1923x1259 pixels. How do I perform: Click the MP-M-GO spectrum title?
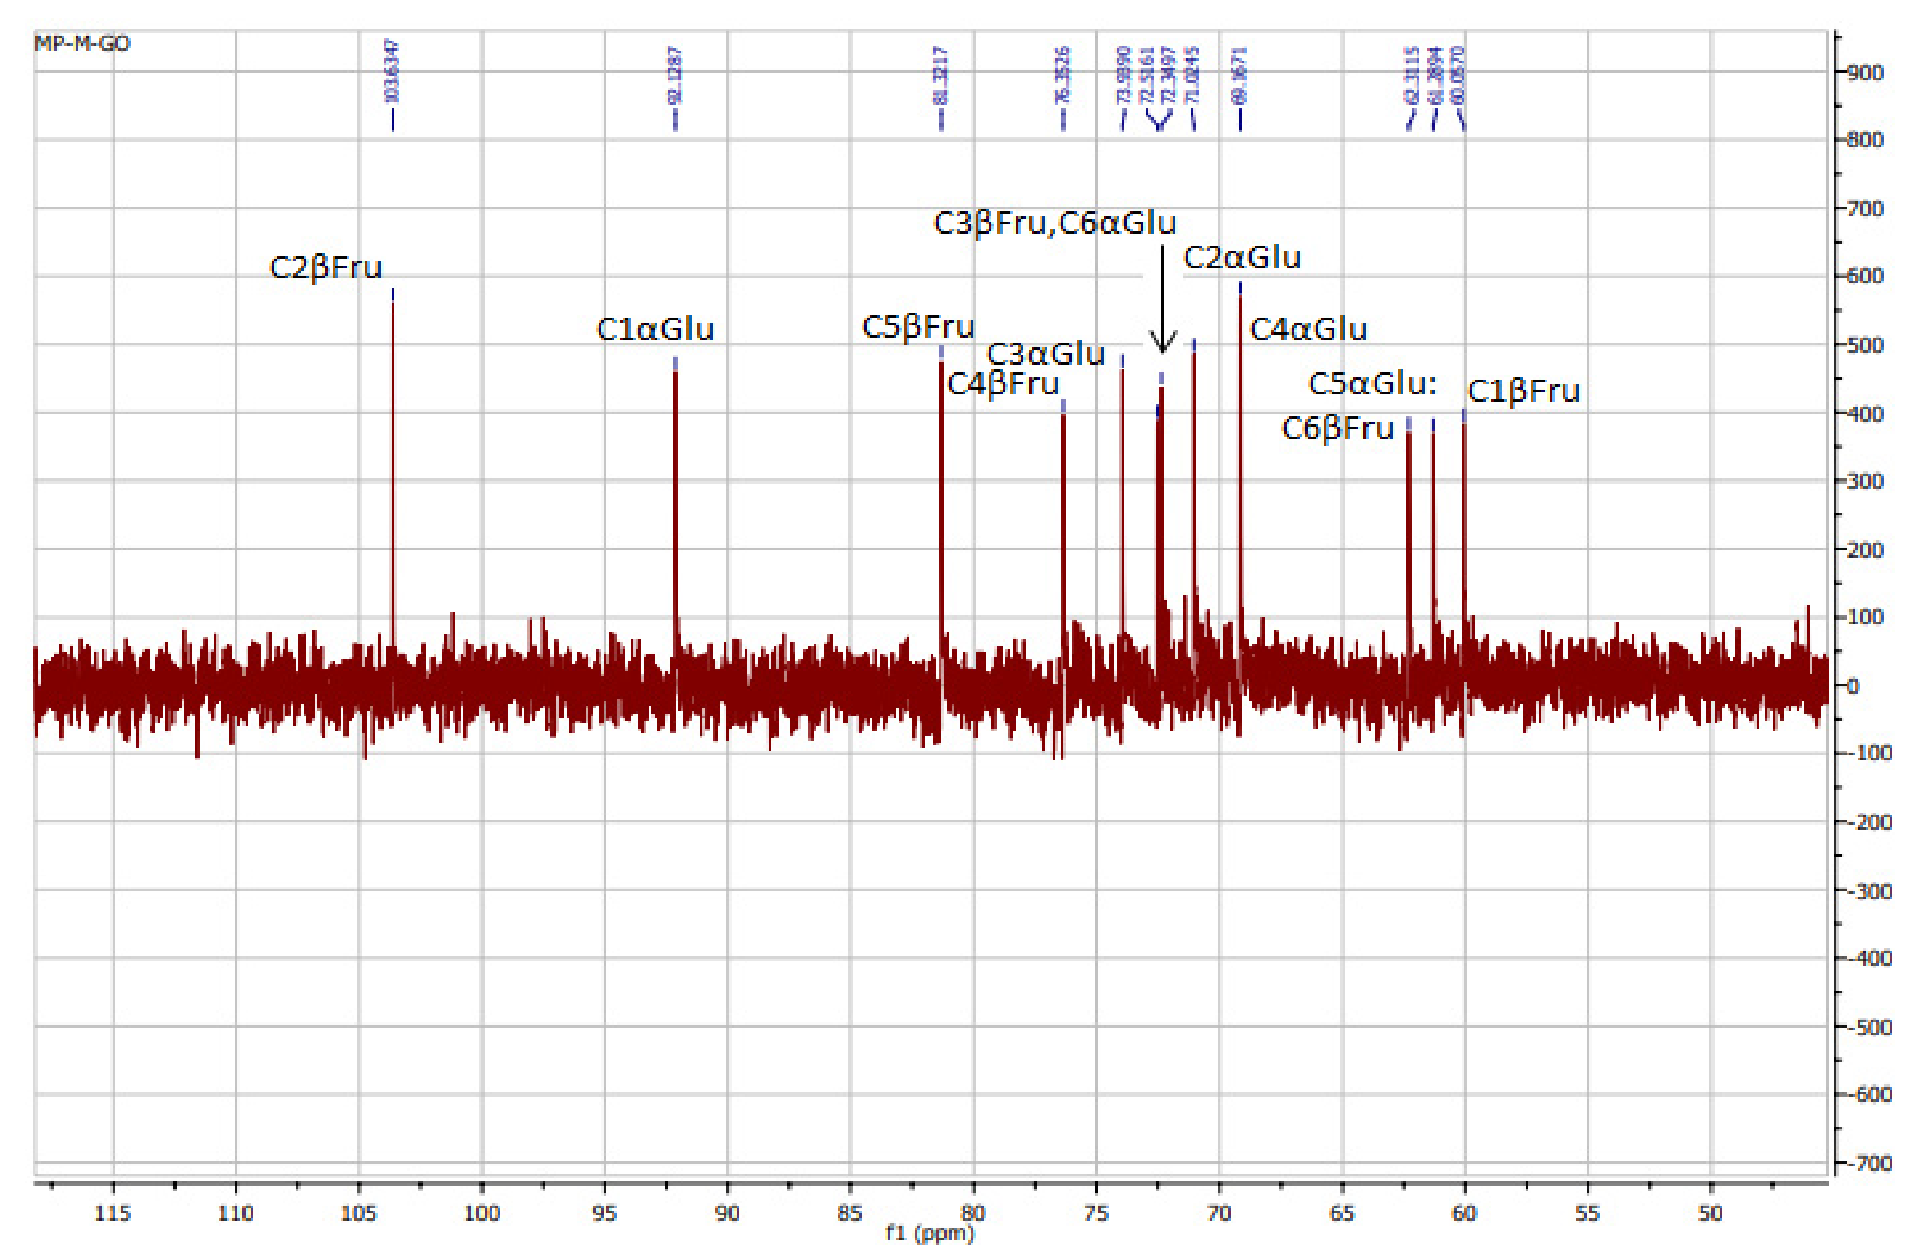tap(81, 44)
